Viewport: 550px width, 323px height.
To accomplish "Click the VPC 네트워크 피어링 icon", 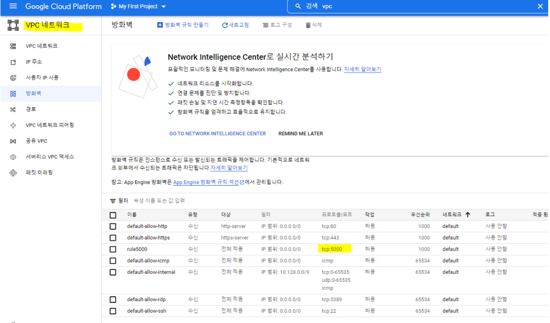I will click(x=13, y=125).
